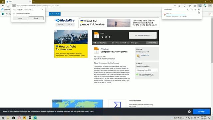
Task: Click the Read aloud icon in the toolbar
Action: click(175, 6)
